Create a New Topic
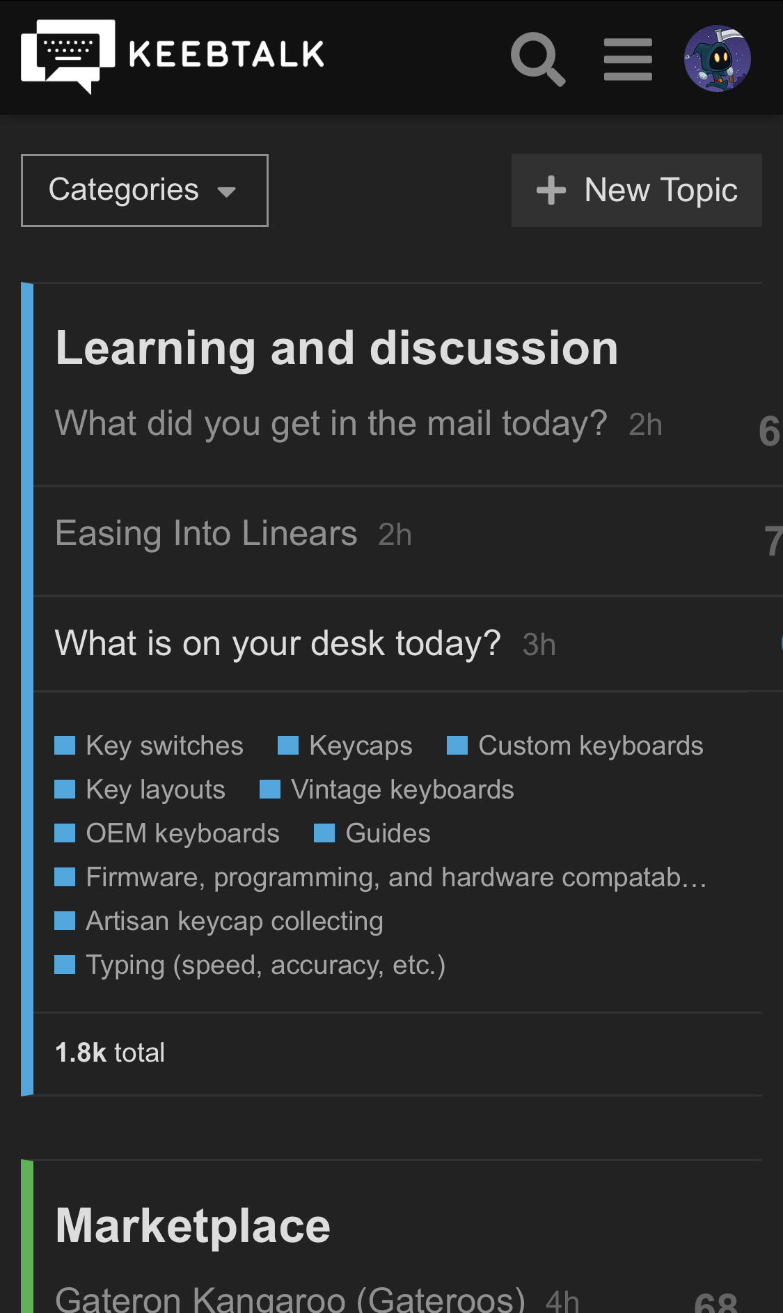The height and width of the screenshot is (1313, 783). [637, 190]
